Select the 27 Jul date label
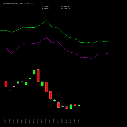 pos(62,121)
